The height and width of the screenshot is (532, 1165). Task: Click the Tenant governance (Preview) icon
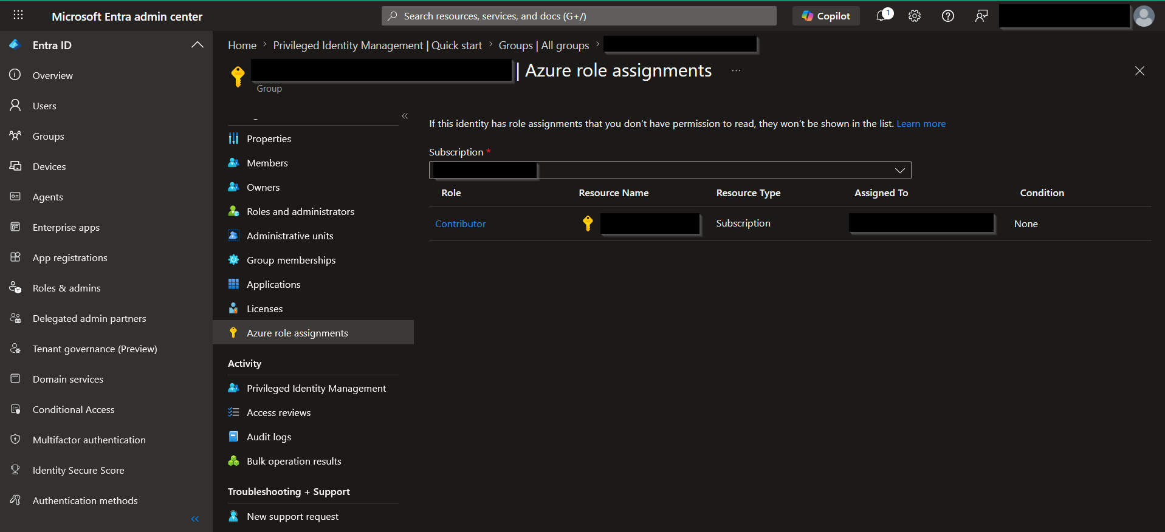coord(16,348)
